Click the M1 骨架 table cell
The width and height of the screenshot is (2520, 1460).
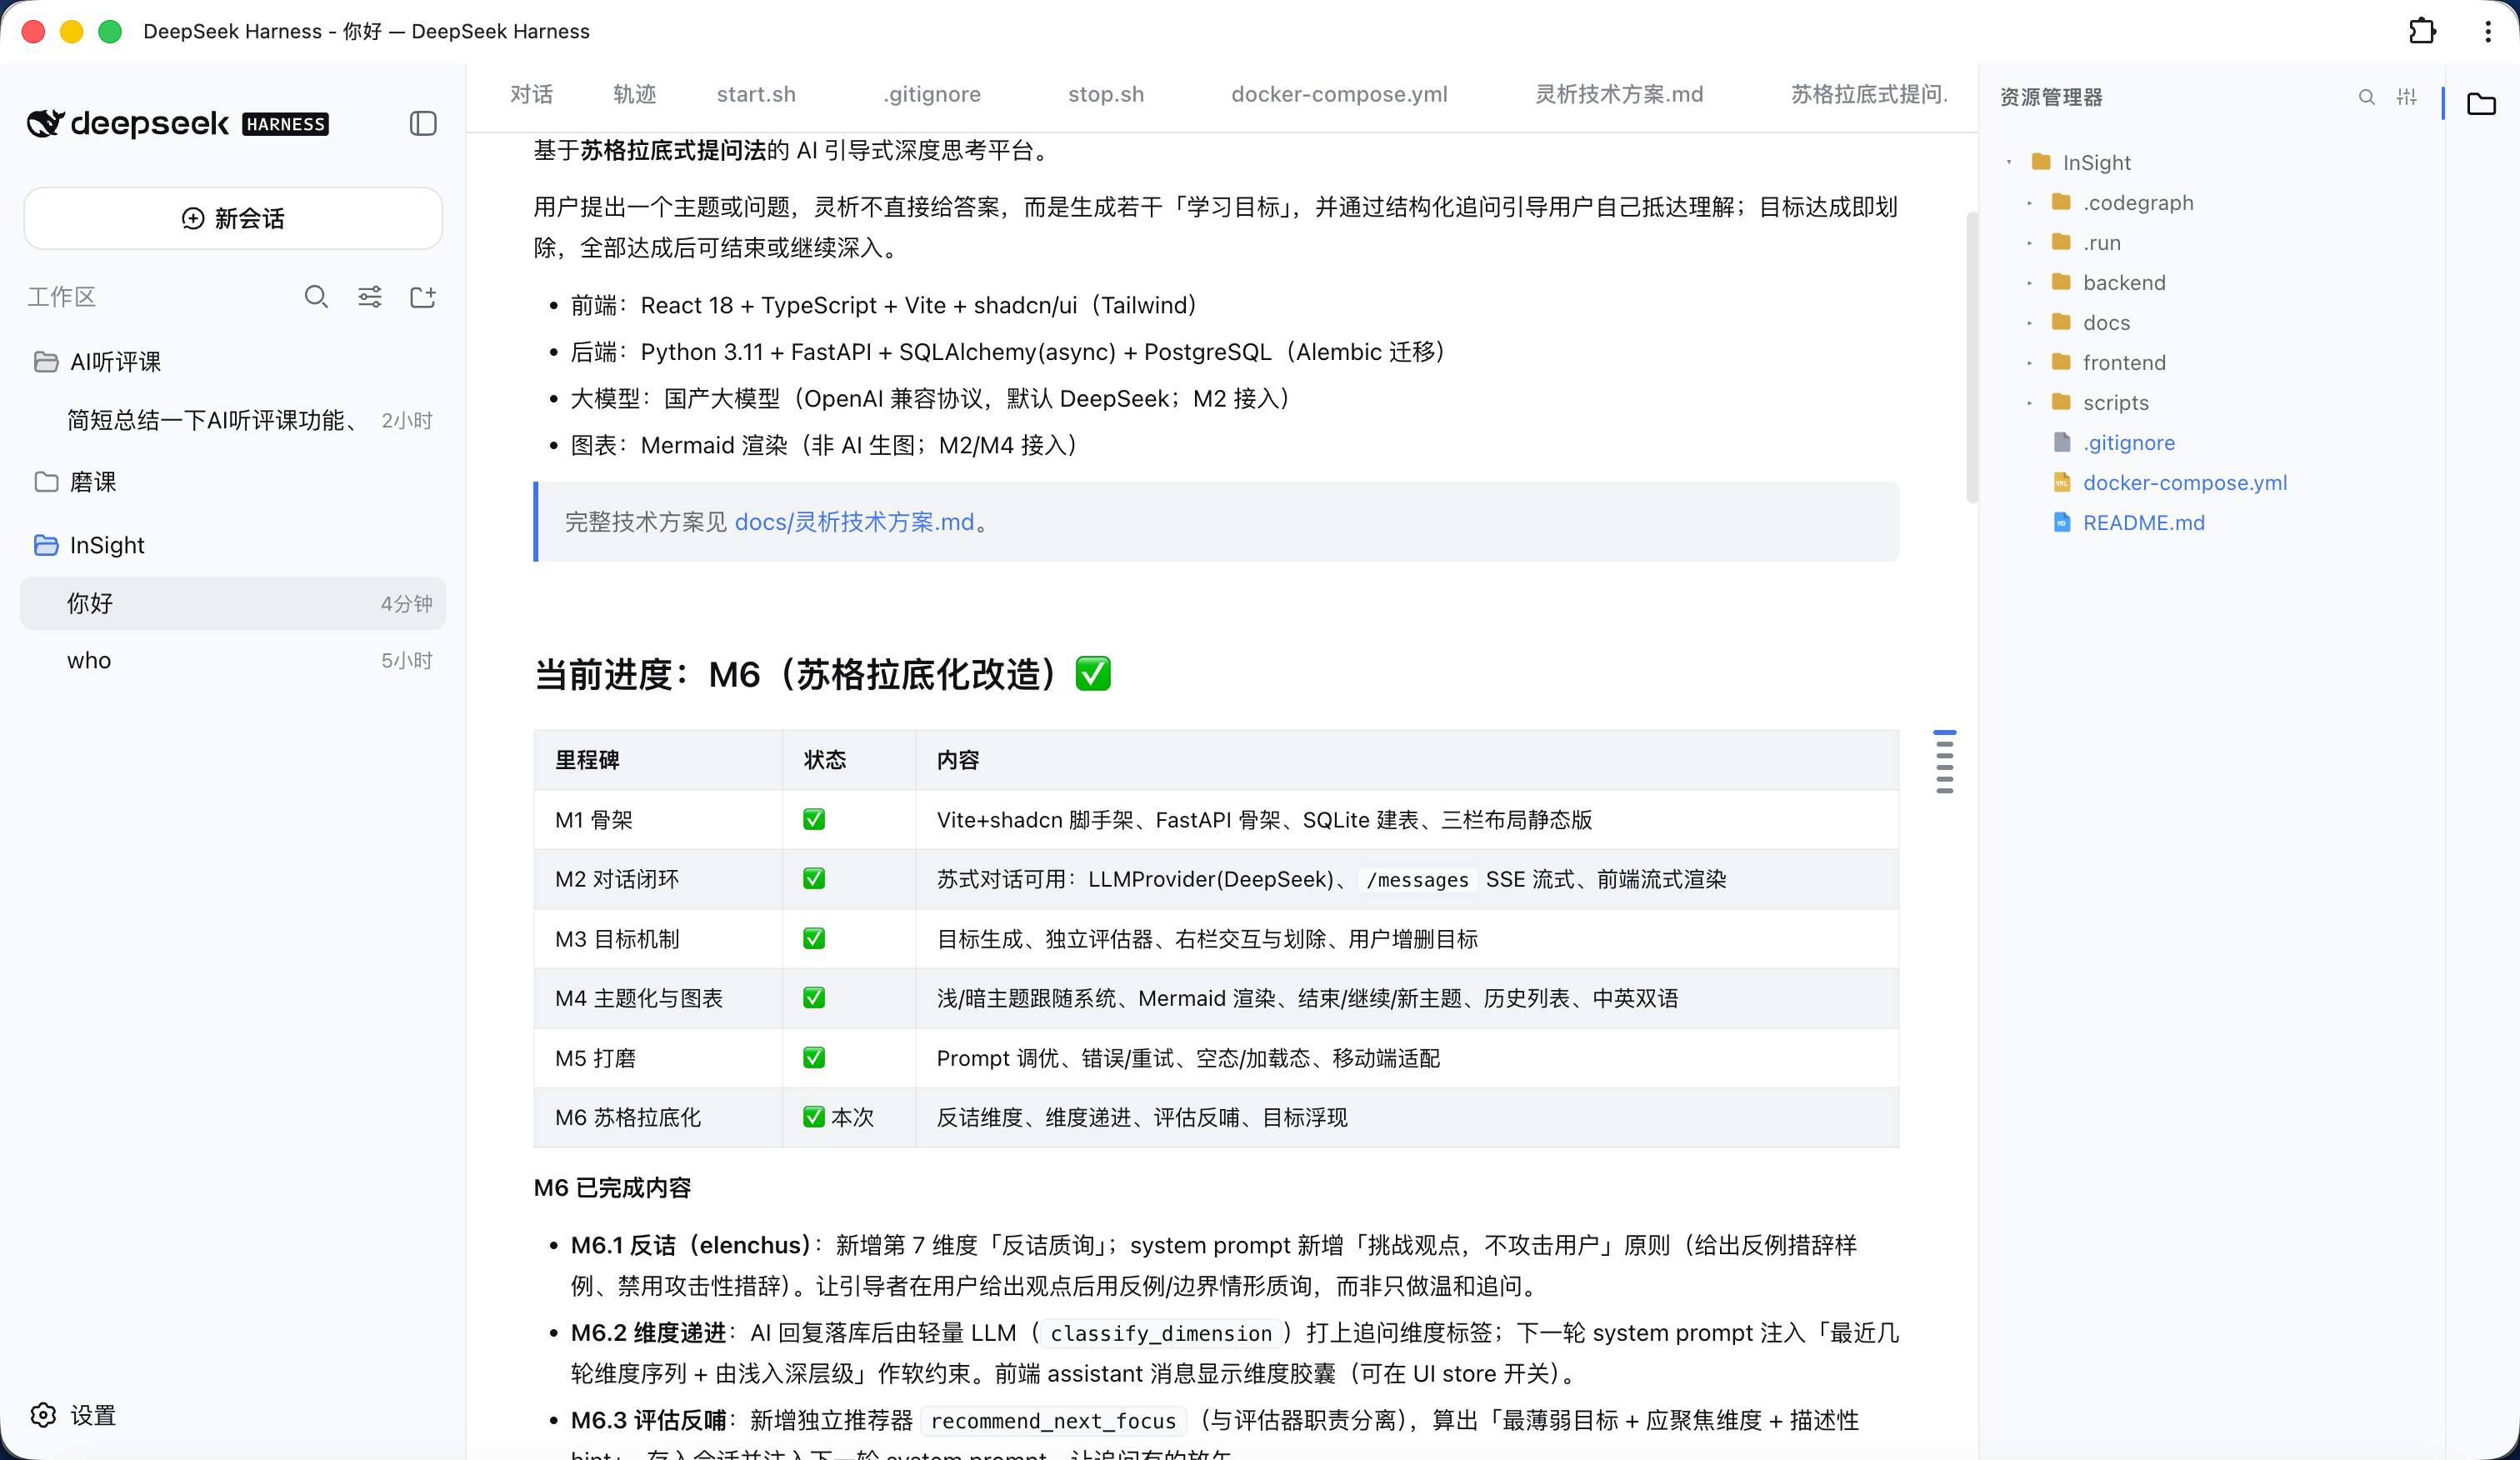click(657, 820)
